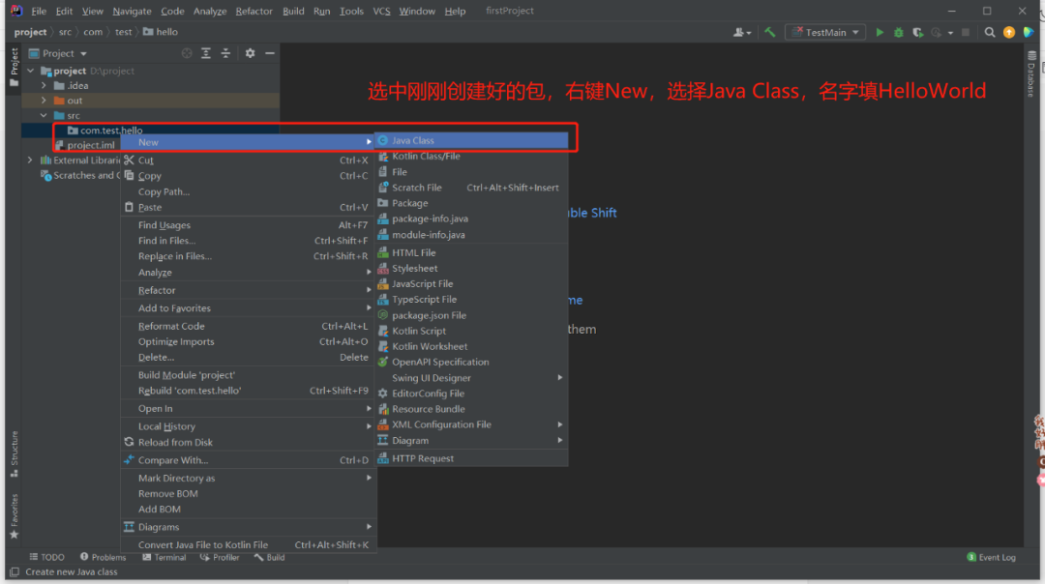
Task: Open Search Everywhere magnifier icon
Action: coord(990,32)
